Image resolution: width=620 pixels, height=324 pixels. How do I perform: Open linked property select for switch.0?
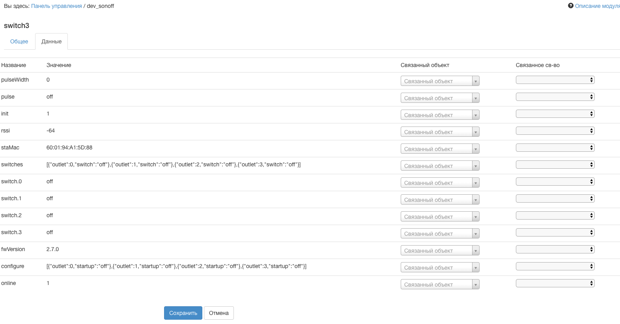555,182
